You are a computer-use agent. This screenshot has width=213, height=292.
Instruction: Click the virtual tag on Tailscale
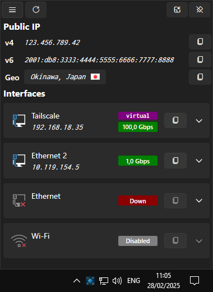pos(138,116)
